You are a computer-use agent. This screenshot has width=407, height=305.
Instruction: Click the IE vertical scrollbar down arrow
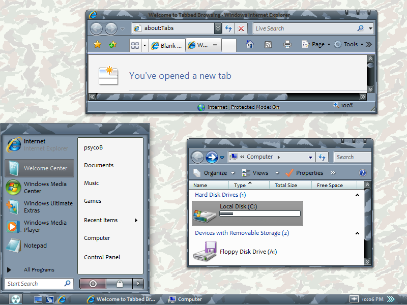370,89
